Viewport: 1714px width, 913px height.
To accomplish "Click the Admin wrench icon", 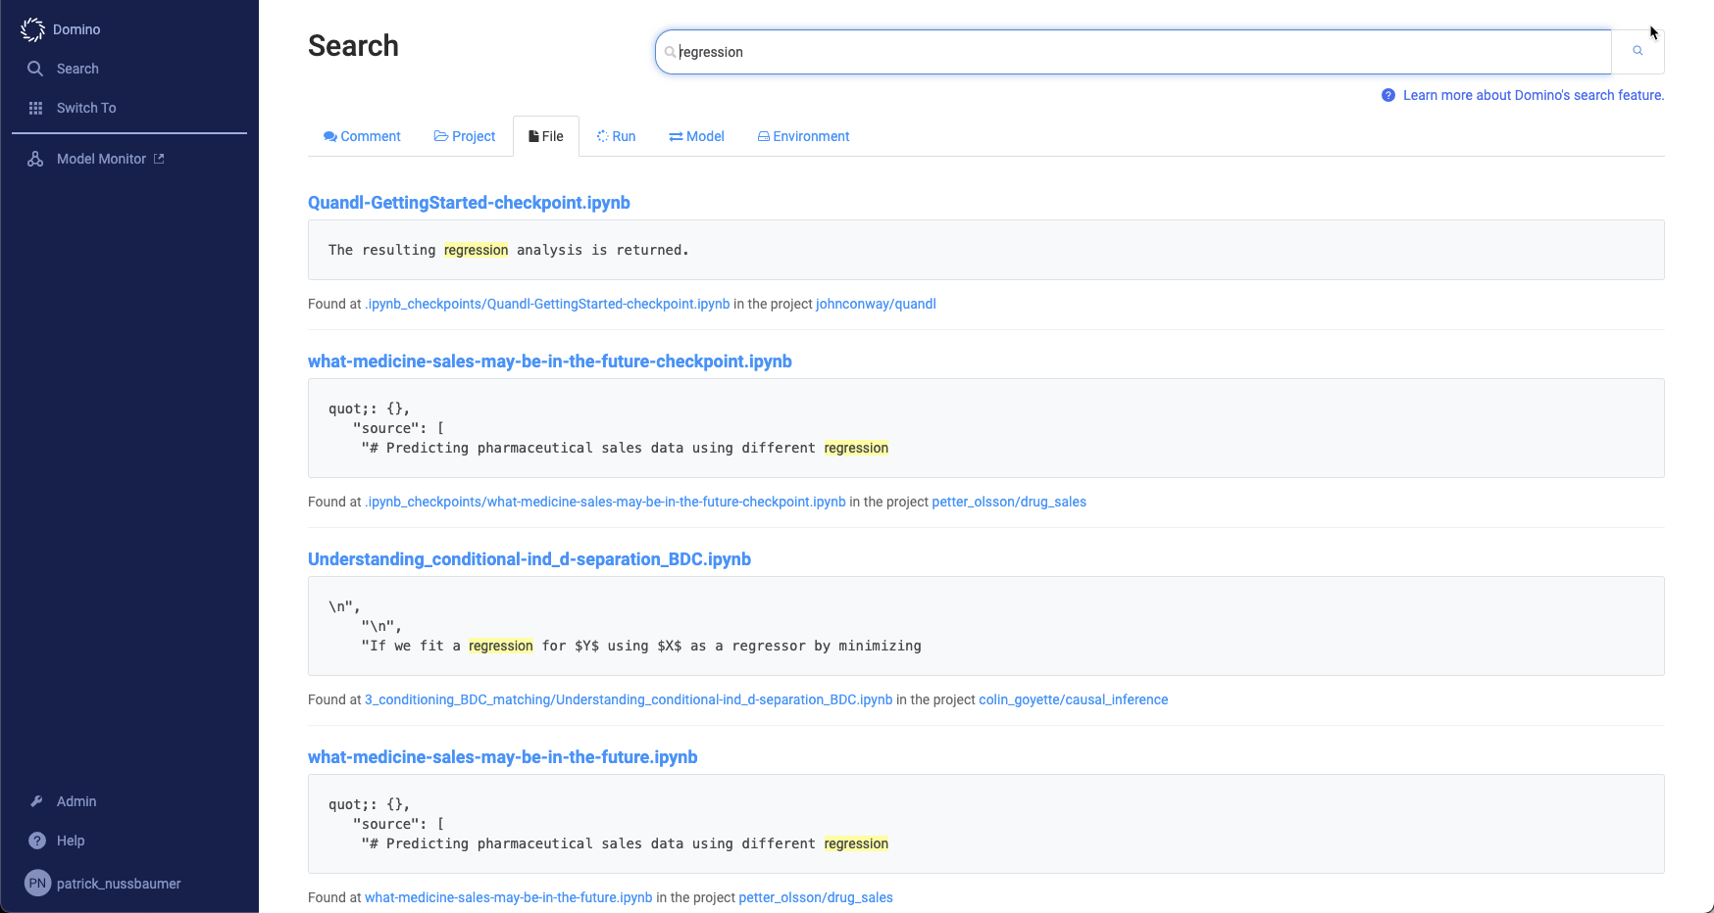I will 36,801.
